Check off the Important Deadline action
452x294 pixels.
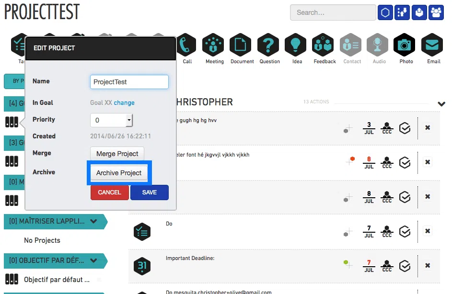[405, 266]
